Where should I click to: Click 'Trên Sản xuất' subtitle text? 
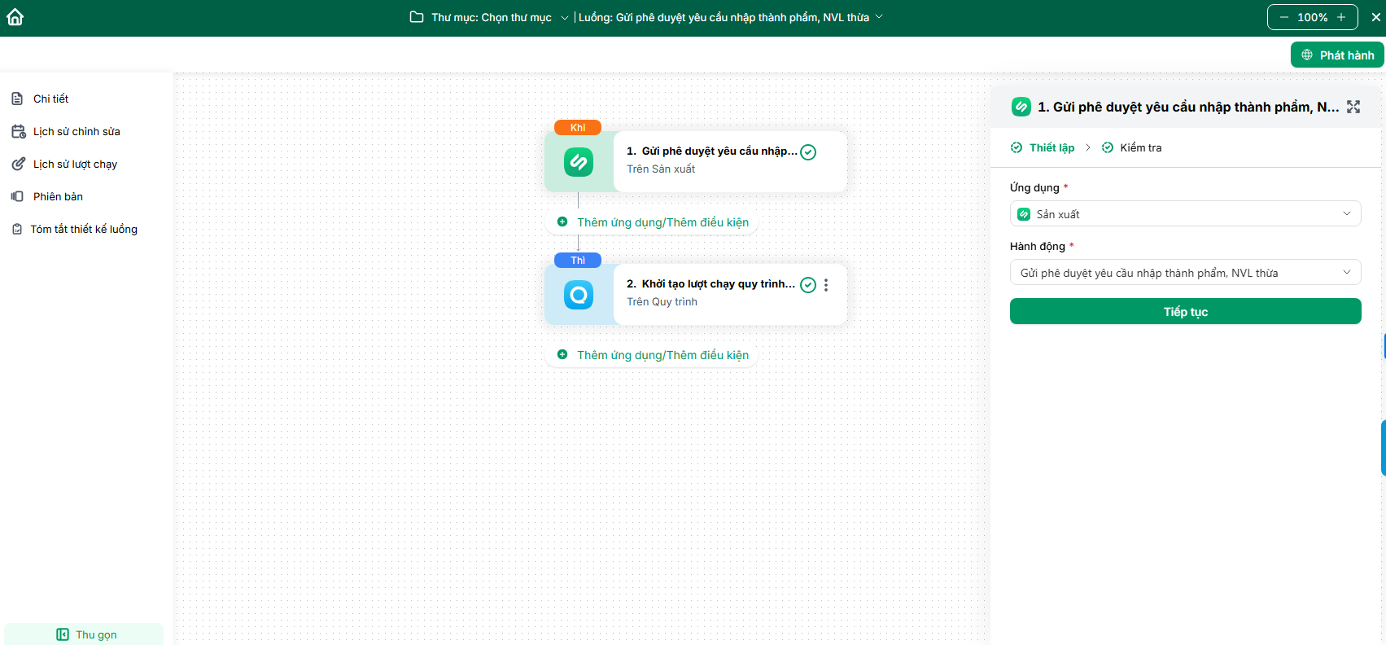661,169
